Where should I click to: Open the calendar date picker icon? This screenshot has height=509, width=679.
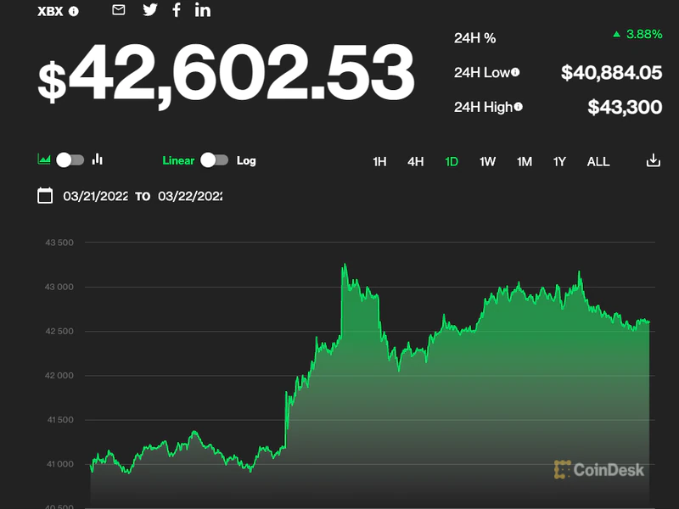(x=45, y=196)
